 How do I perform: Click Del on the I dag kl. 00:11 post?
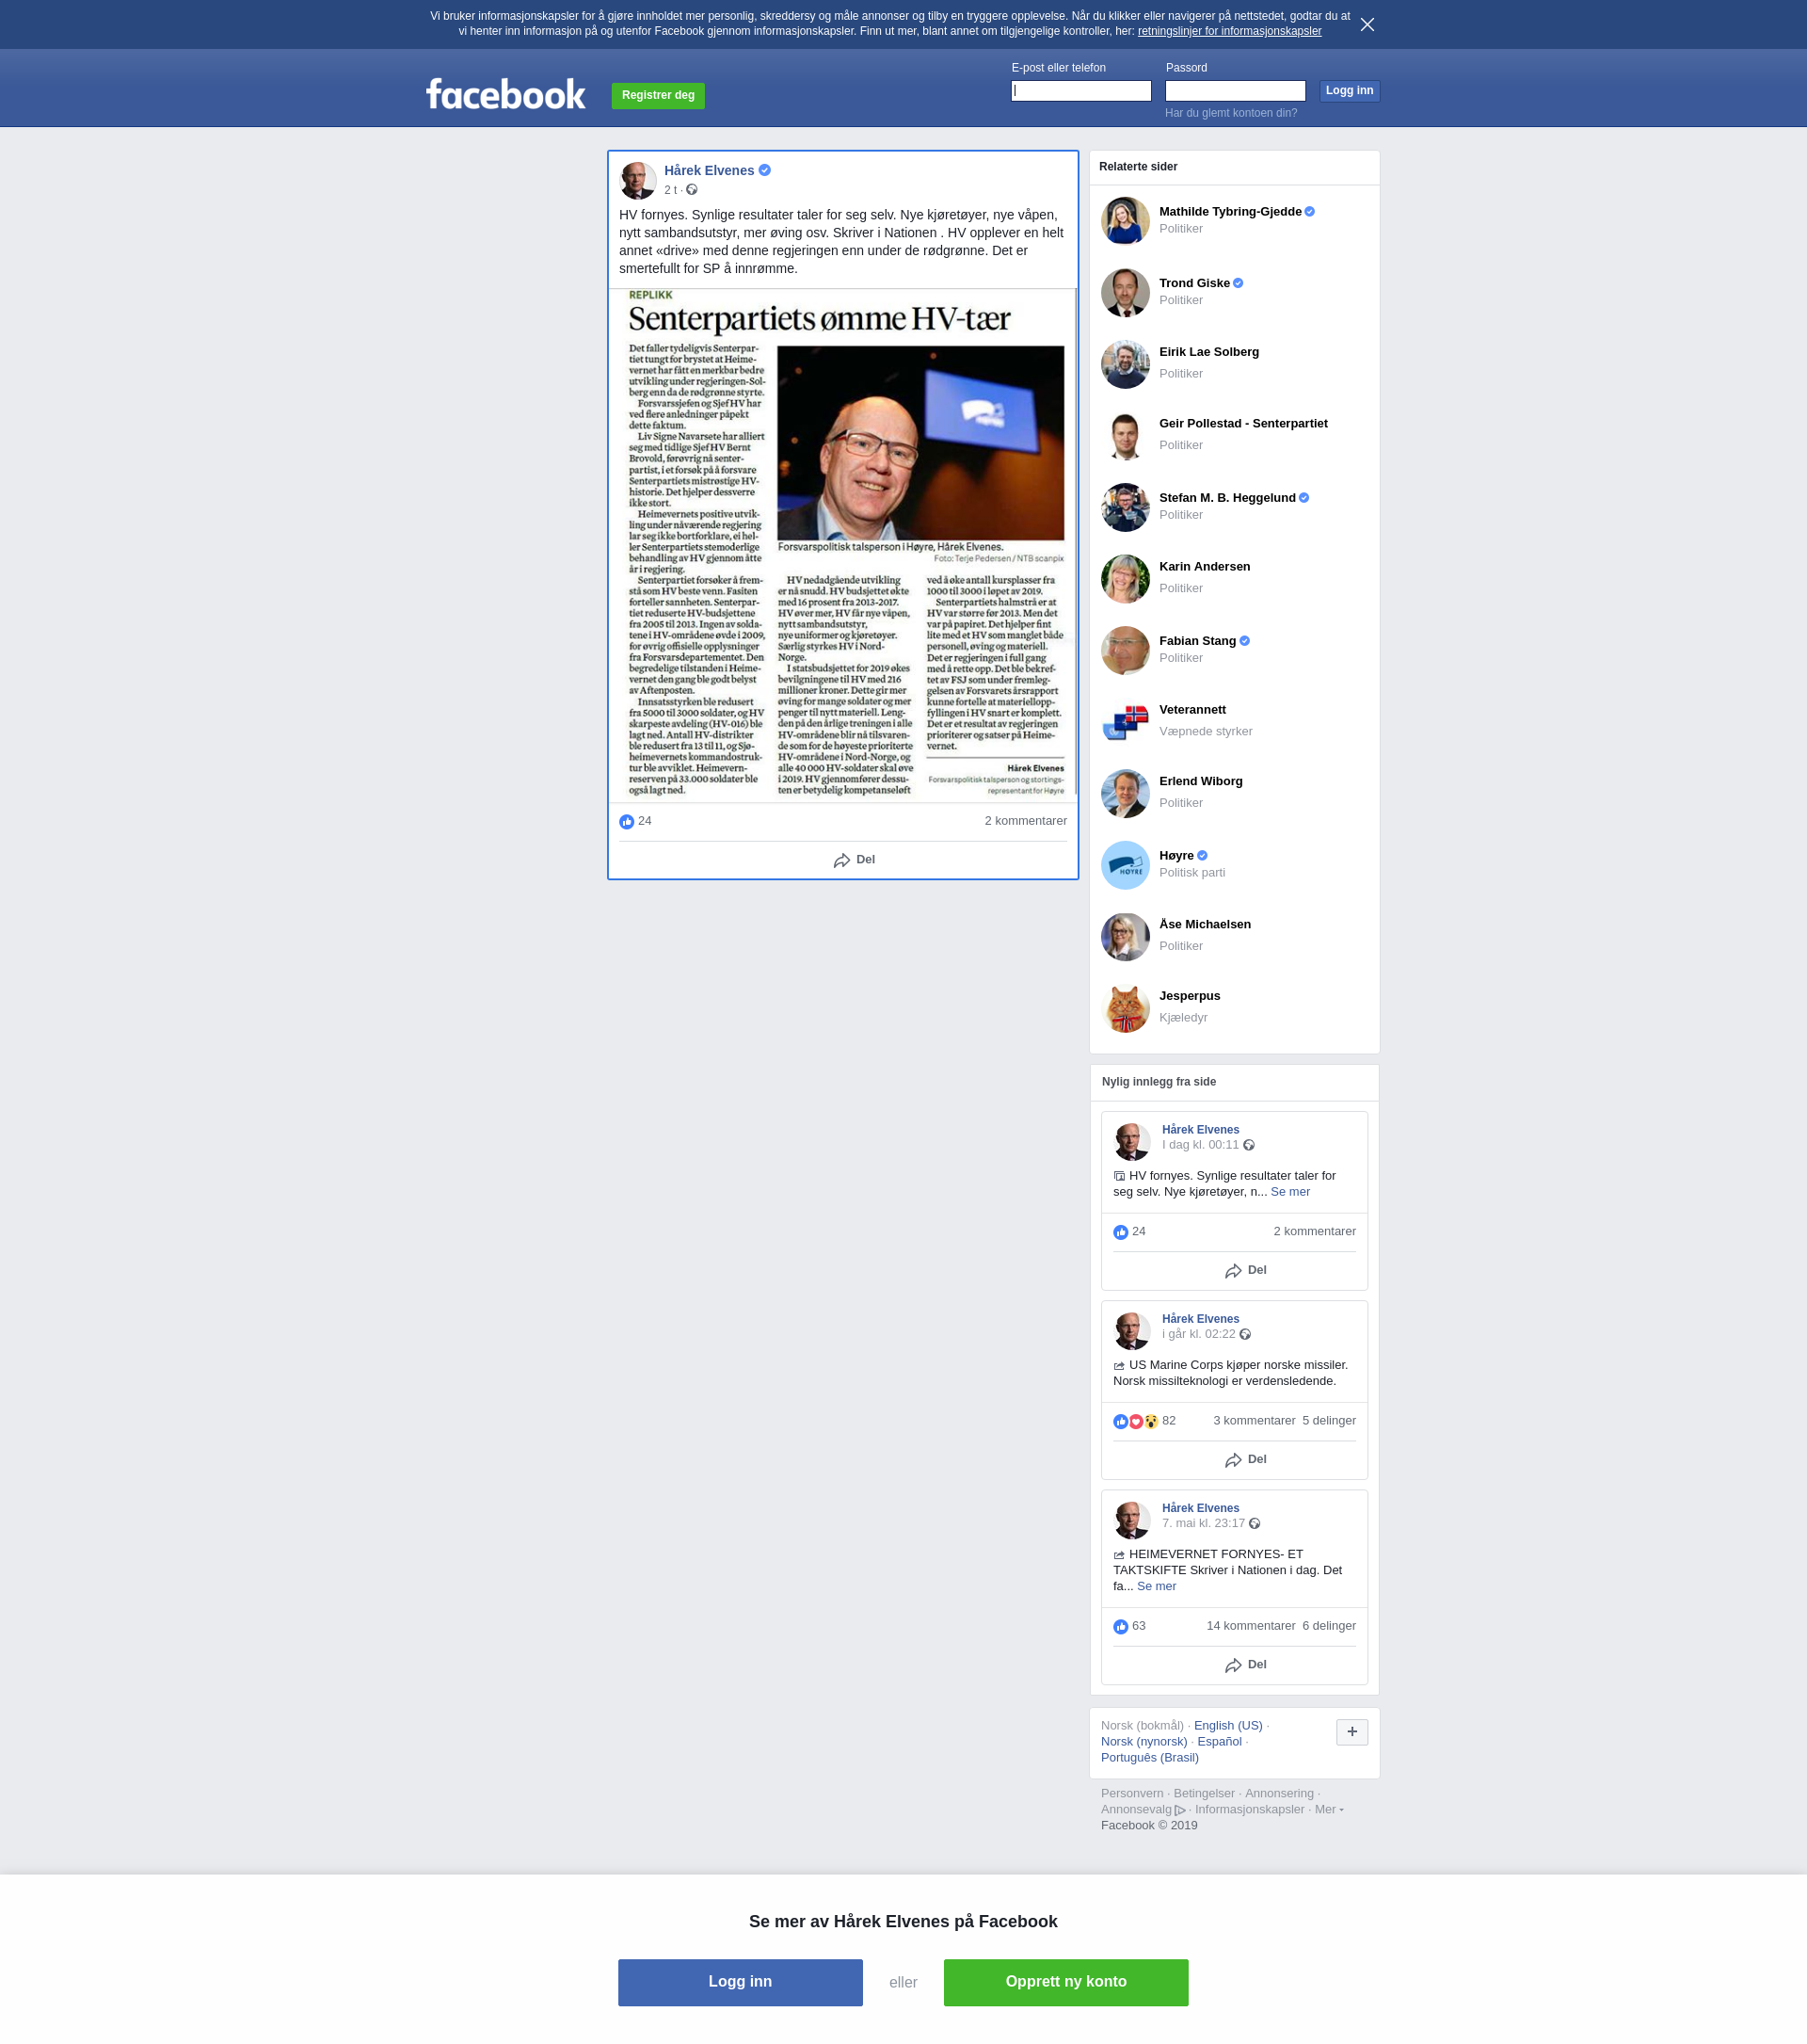(x=1245, y=1271)
